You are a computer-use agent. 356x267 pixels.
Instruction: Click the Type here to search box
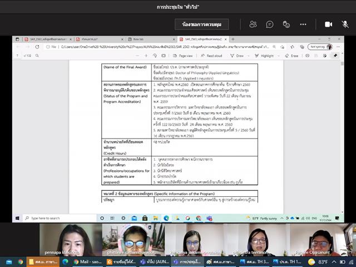[x=60, y=218]
